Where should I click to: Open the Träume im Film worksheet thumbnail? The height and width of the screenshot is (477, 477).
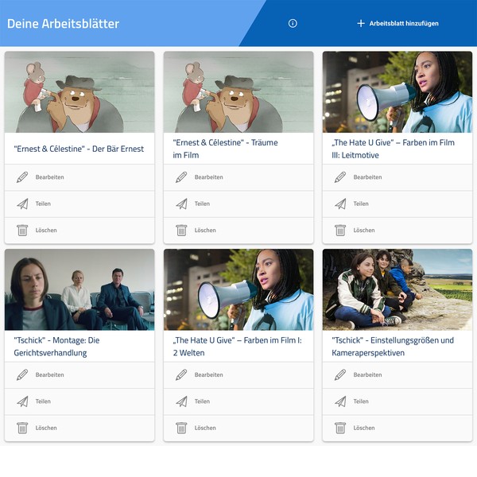[238, 92]
